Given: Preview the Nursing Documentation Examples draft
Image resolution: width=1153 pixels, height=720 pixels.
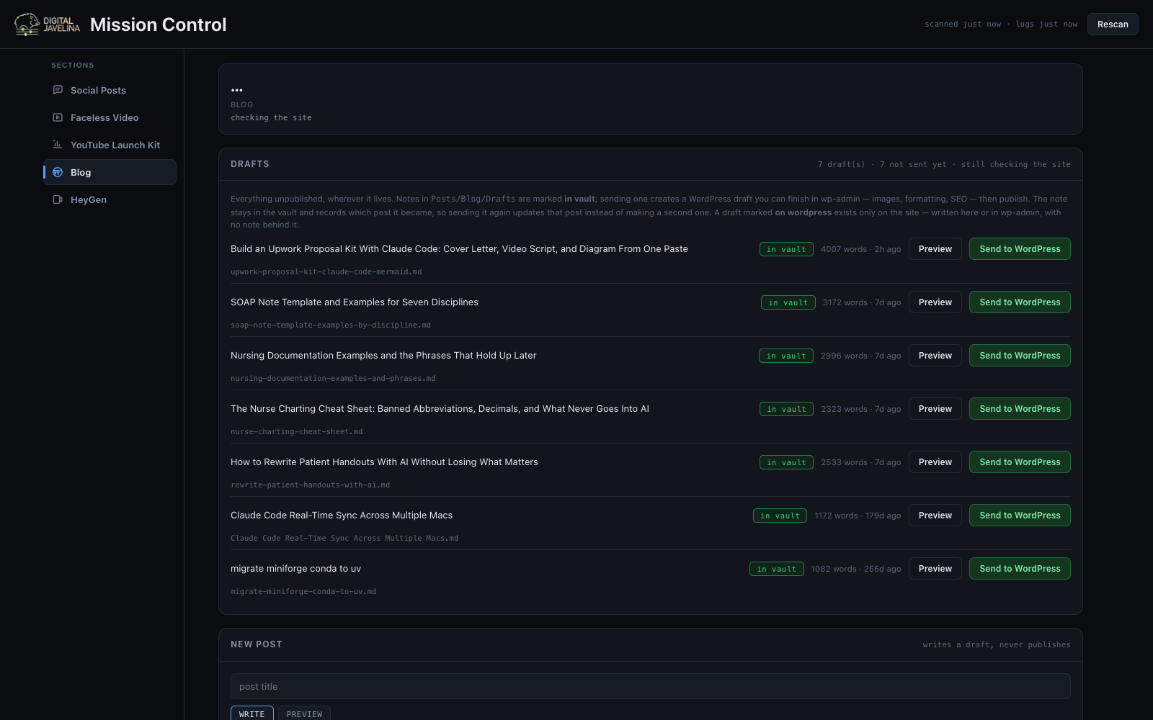Looking at the screenshot, I should coord(935,356).
